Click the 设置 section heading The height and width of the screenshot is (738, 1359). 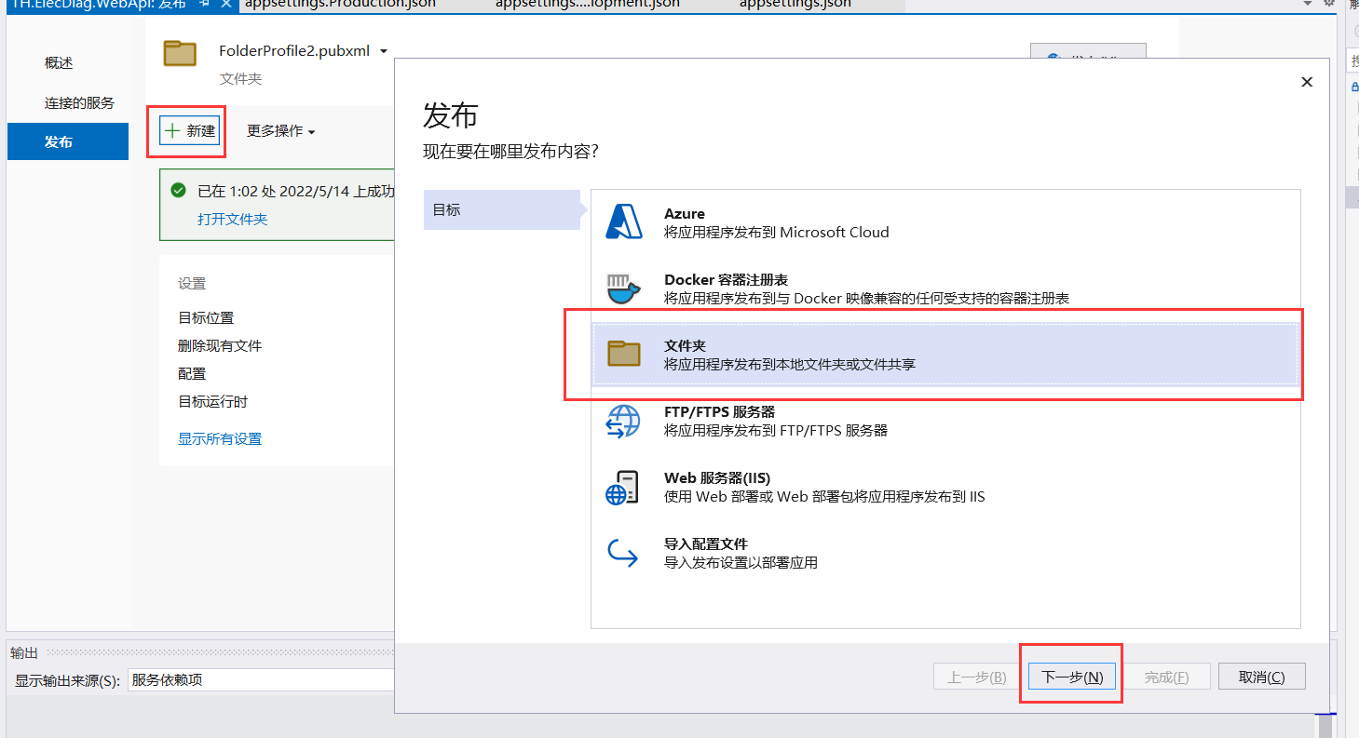click(192, 283)
